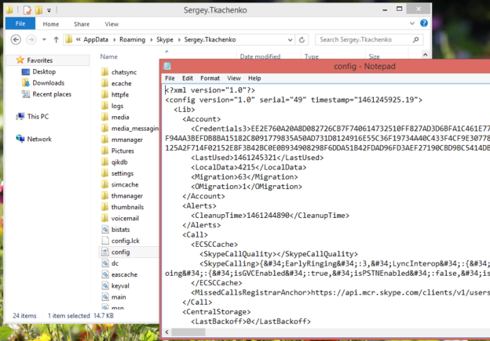Select the voicemail folder icon
This screenshot has height=341, width=490.
click(105, 218)
